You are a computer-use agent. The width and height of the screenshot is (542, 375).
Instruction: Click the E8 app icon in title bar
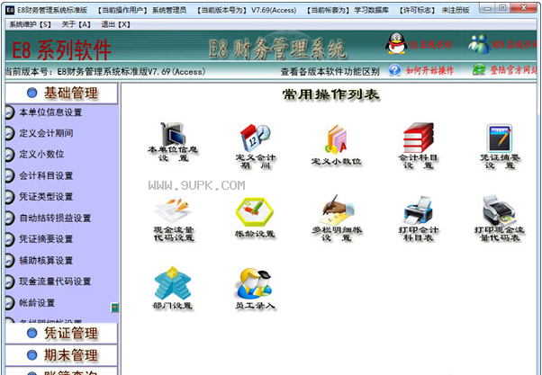pyautogui.click(x=11, y=10)
